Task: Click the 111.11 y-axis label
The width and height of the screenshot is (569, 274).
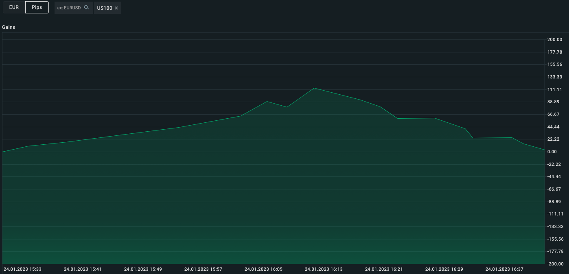Action: (x=554, y=89)
